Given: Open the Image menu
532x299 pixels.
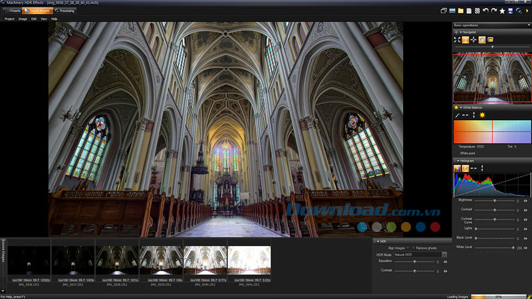Looking at the screenshot, I should click(23, 19).
